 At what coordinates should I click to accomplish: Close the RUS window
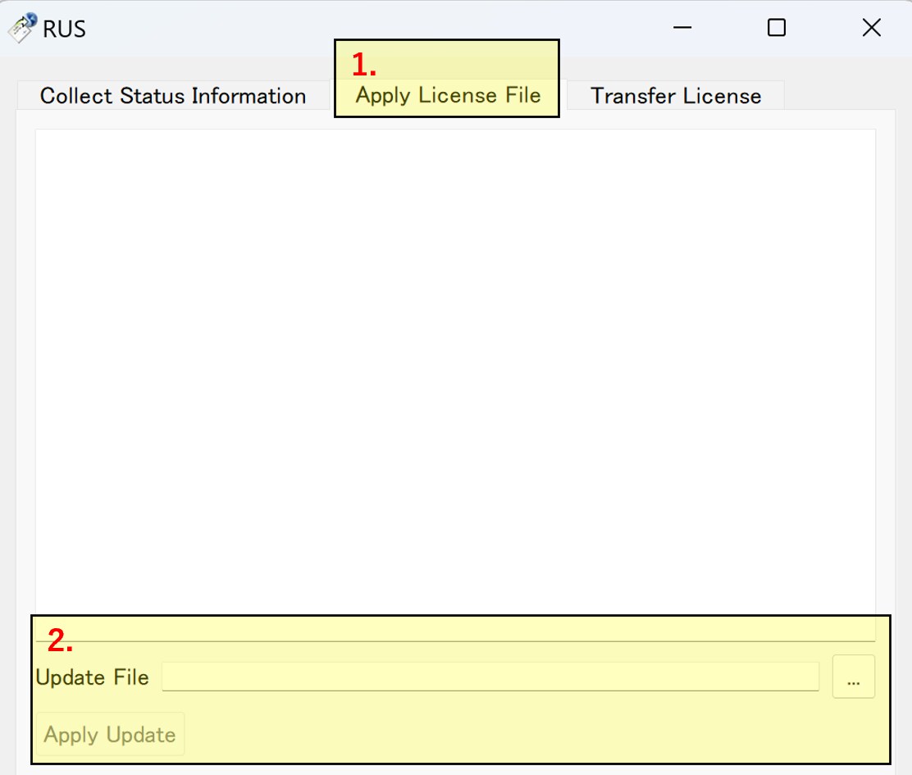click(871, 27)
